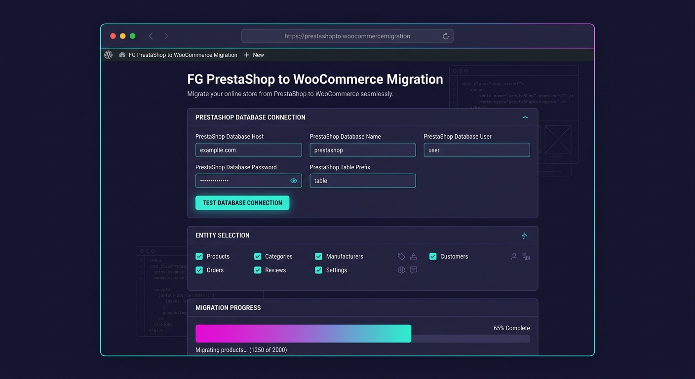Click the 'Migrating products… (1250 of 2000)' status
Viewport: 695px width, 379px height.
coord(241,350)
